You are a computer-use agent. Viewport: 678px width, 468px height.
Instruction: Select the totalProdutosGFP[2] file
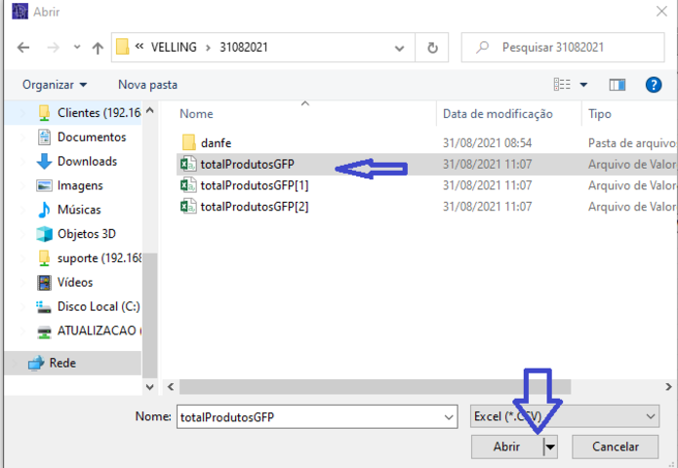254,207
